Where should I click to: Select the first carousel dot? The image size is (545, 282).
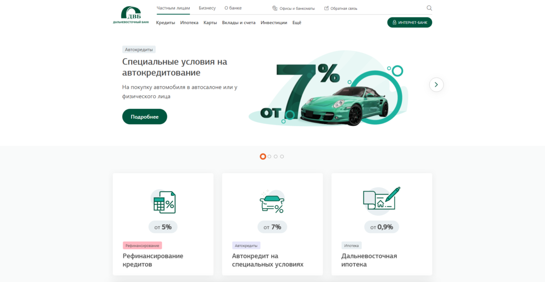(x=263, y=156)
